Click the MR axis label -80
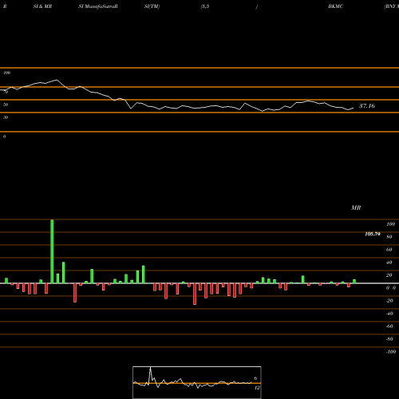Image resolution: width=399 pixels, height=399 pixels. [389, 339]
